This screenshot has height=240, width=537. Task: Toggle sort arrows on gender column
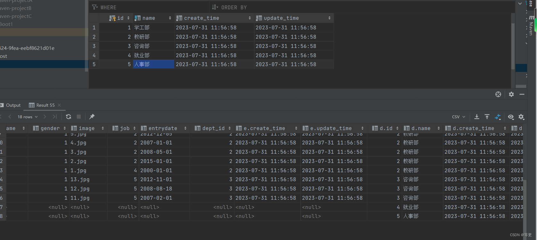[65, 128]
